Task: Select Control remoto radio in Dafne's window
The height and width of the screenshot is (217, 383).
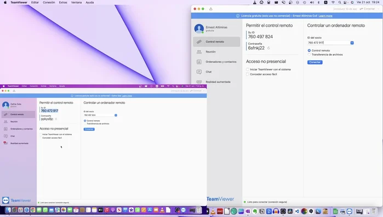Action: click(x=85, y=121)
